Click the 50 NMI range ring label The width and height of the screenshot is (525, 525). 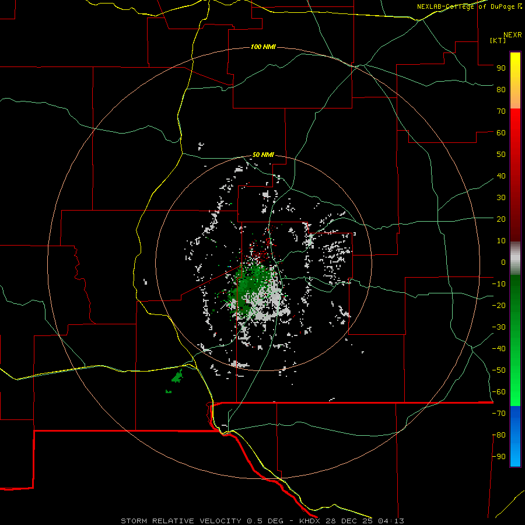click(263, 155)
